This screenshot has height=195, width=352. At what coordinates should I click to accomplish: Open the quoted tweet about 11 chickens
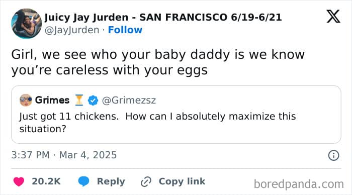coord(176,115)
